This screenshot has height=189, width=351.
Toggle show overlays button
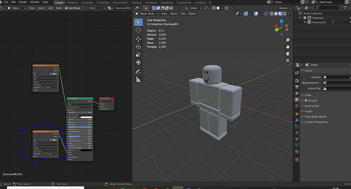[x=256, y=14]
